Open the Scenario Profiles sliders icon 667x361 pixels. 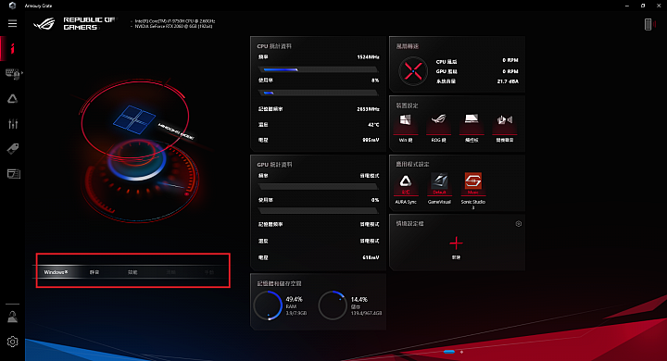(x=13, y=124)
